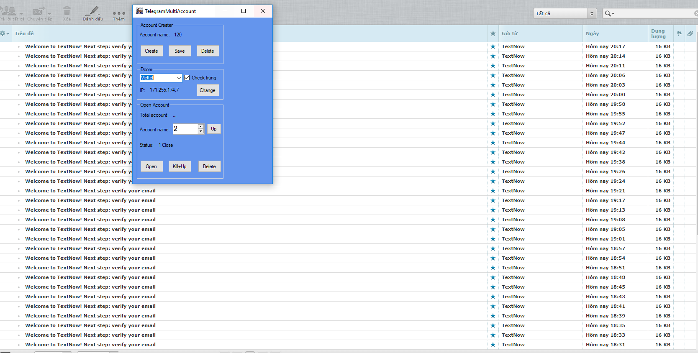Click the star on the 18:41 email
The height and width of the screenshot is (353, 698).
click(x=493, y=306)
